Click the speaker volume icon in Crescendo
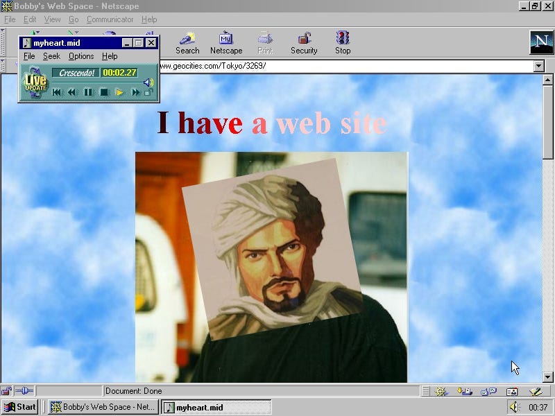The width and height of the screenshot is (555, 416). tap(148, 83)
